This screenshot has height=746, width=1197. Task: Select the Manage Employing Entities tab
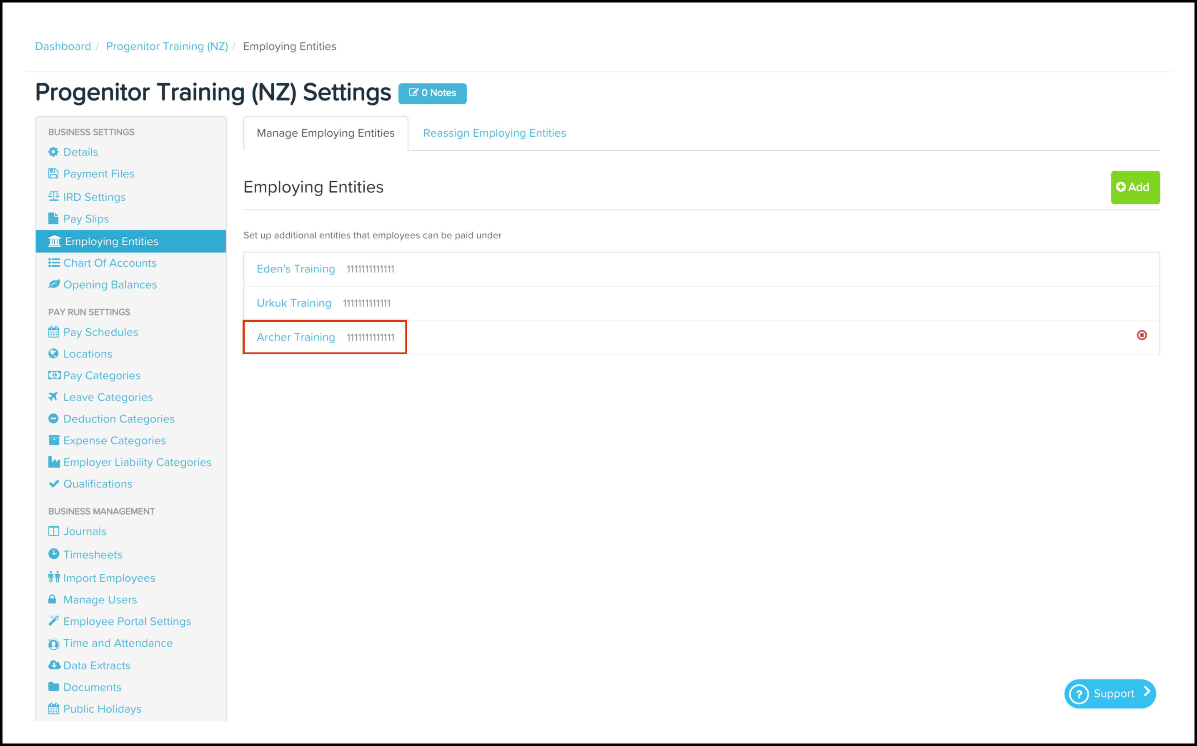[325, 133]
